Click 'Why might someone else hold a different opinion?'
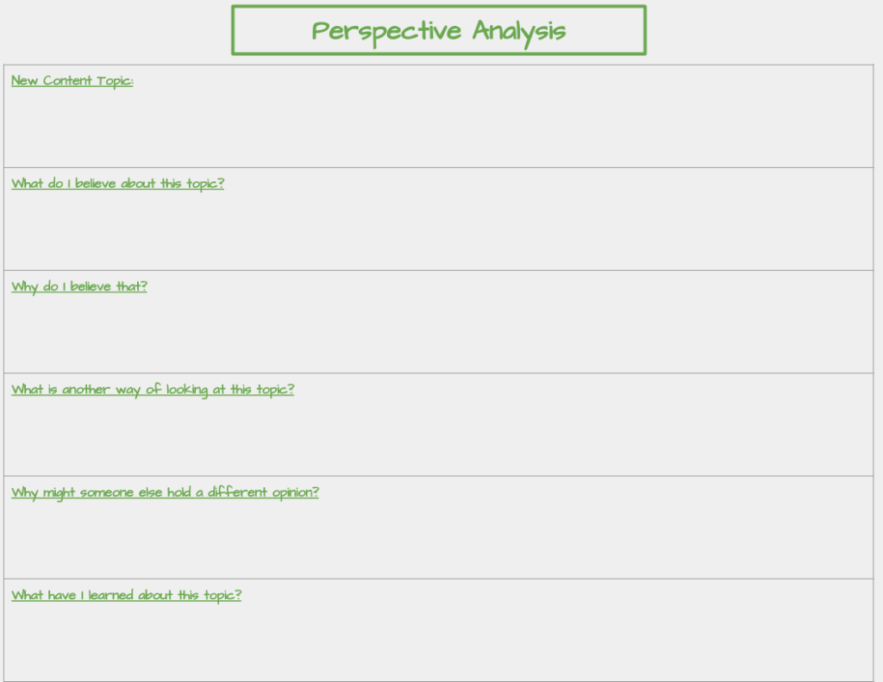The image size is (883, 682). point(165,492)
